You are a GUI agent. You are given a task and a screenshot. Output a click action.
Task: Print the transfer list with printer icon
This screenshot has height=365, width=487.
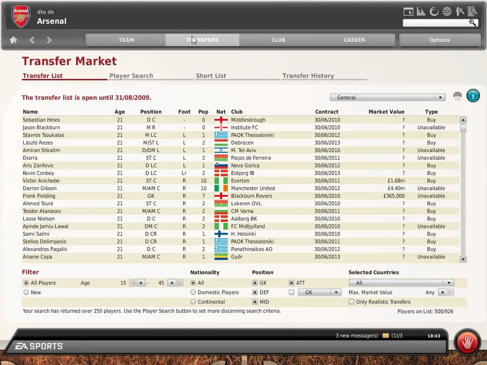click(x=457, y=96)
